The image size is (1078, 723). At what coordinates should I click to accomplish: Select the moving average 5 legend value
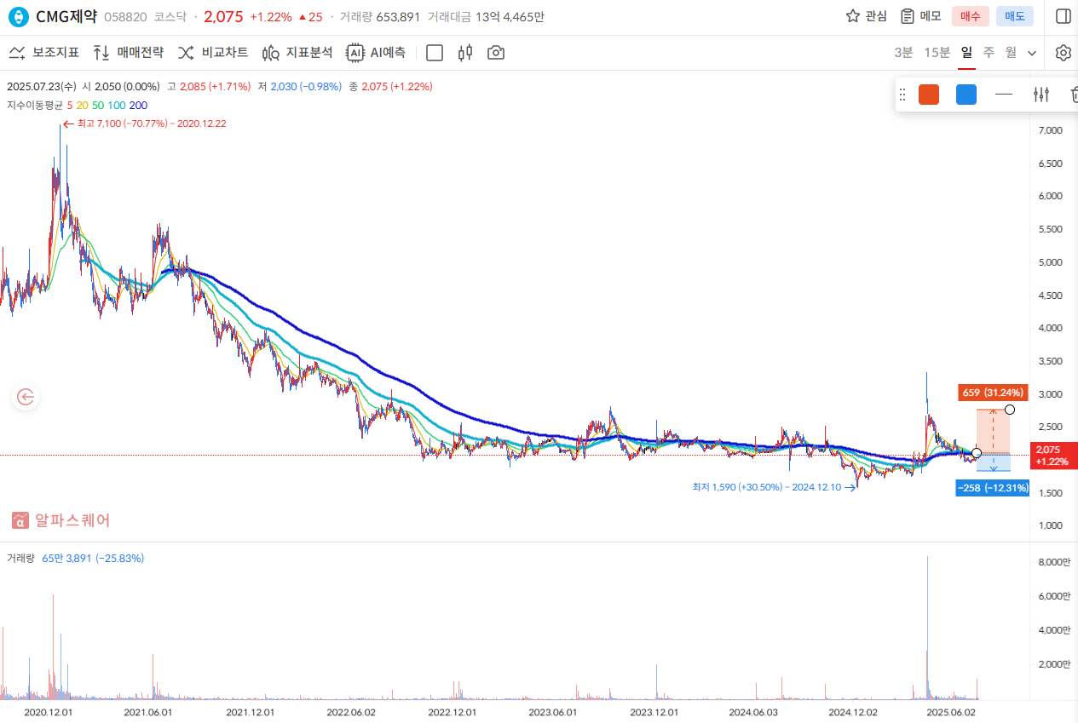[x=70, y=106]
